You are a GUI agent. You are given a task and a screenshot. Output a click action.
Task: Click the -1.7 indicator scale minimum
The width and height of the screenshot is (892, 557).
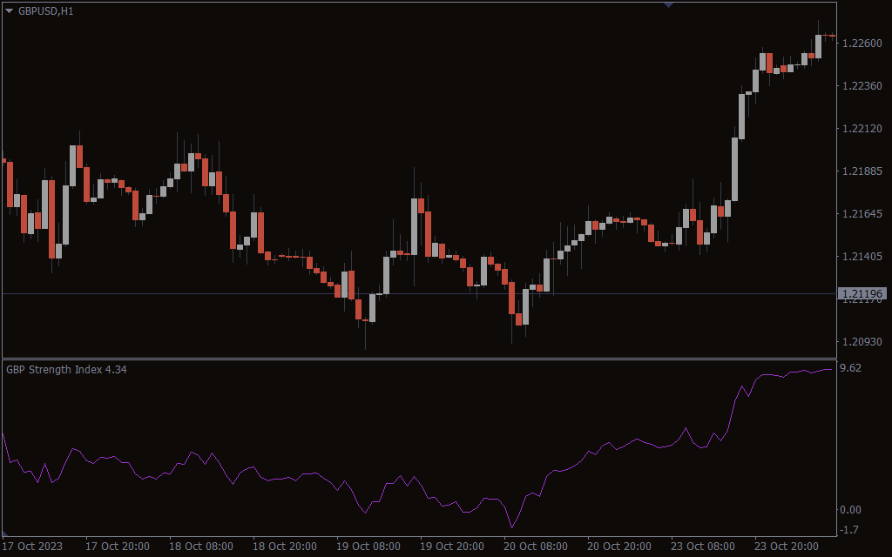click(850, 530)
